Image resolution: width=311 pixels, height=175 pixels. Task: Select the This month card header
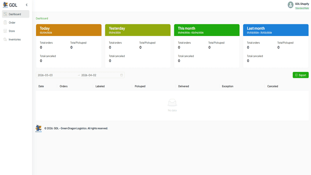point(207,30)
